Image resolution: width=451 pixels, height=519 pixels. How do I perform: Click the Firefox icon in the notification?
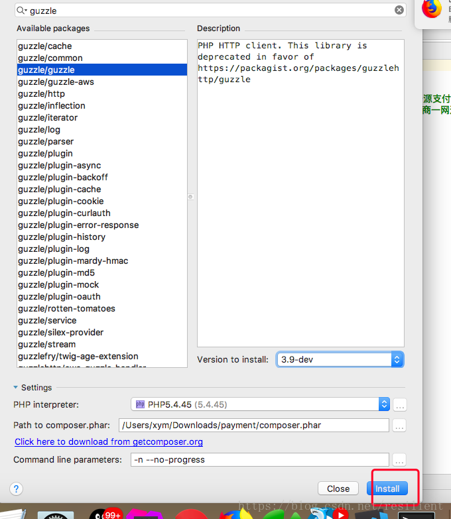click(x=432, y=9)
